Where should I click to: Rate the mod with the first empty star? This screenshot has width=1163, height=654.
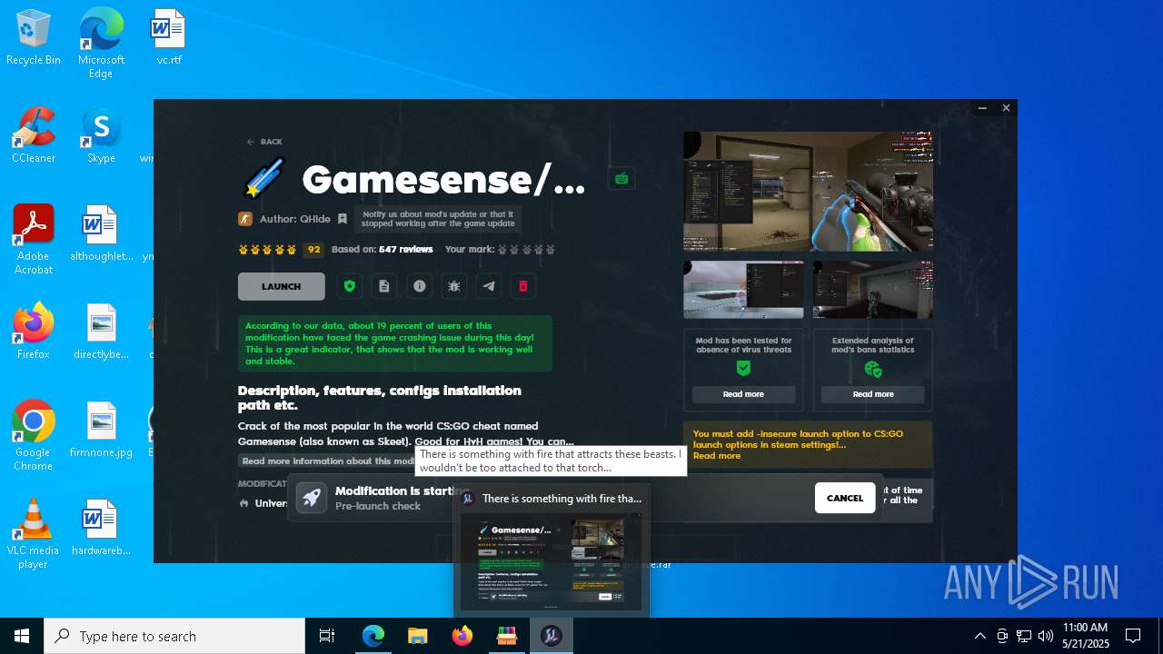point(502,250)
